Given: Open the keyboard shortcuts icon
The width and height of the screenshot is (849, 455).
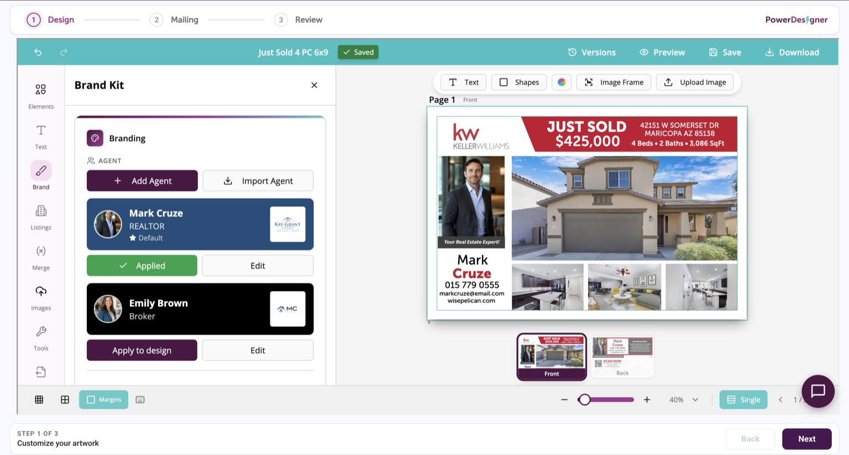Looking at the screenshot, I should pyautogui.click(x=140, y=400).
